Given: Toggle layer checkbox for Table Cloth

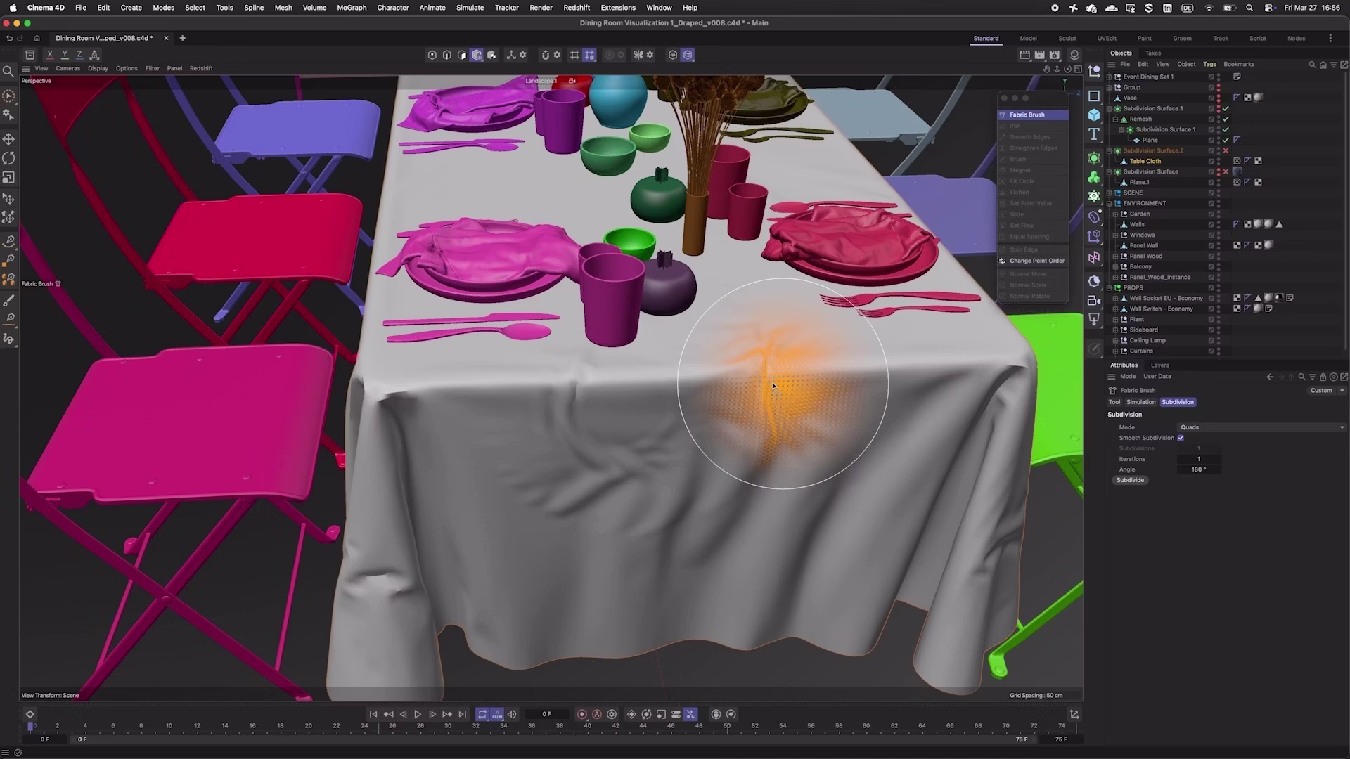Looking at the screenshot, I should (1211, 161).
